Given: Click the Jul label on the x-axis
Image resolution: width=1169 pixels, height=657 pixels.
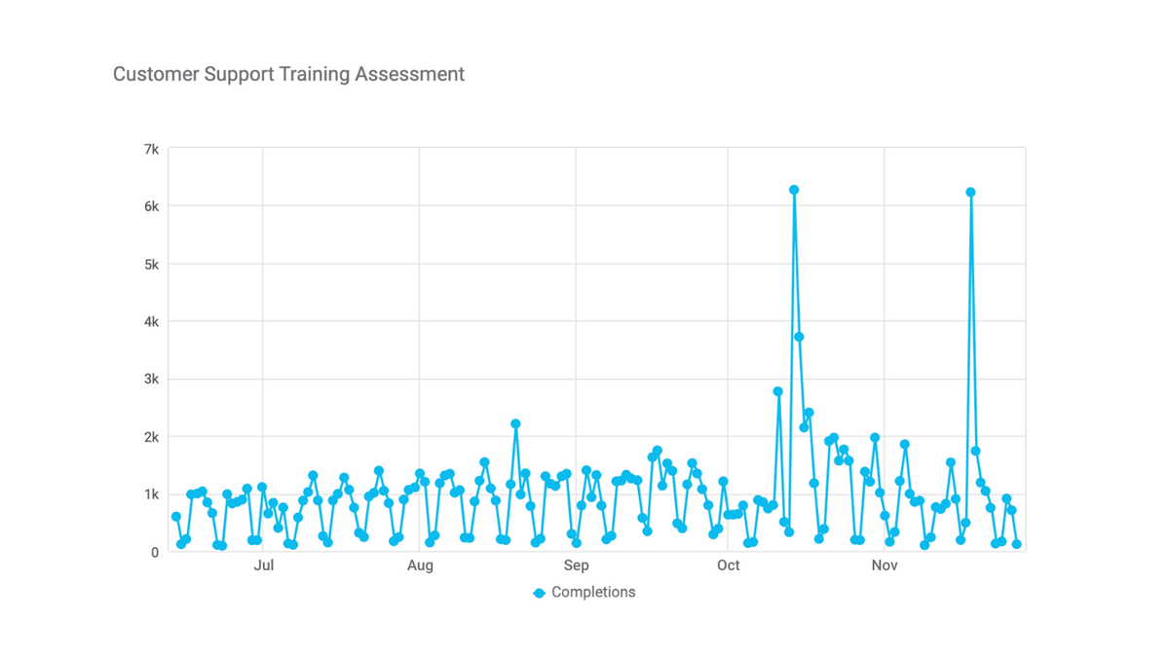Looking at the screenshot, I should tap(264, 566).
